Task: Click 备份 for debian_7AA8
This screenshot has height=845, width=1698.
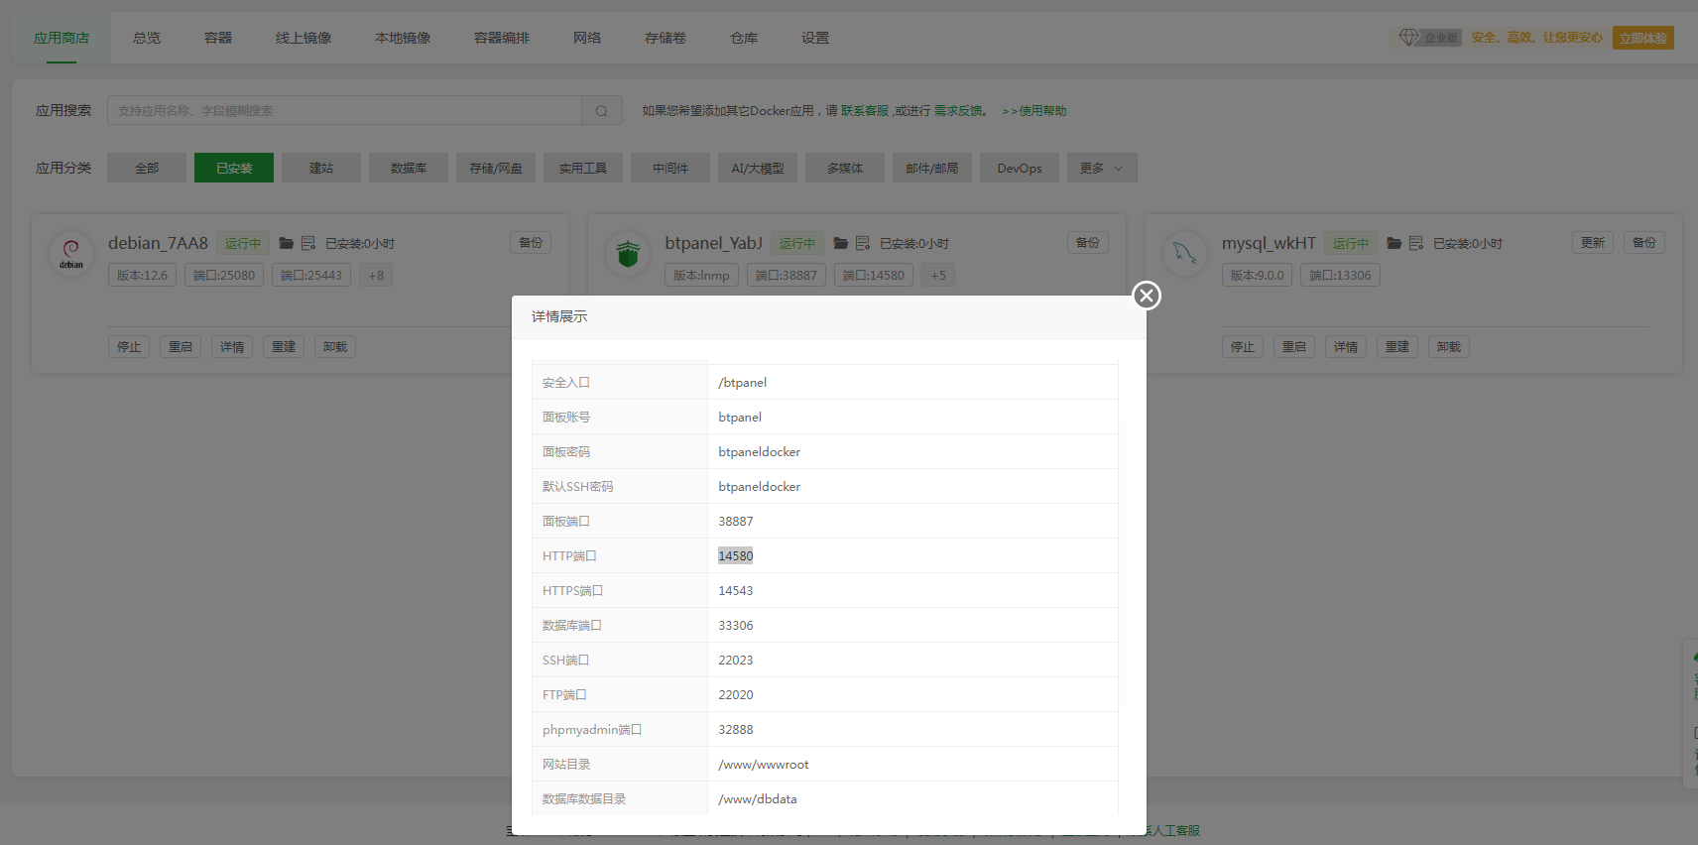Action: [531, 243]
